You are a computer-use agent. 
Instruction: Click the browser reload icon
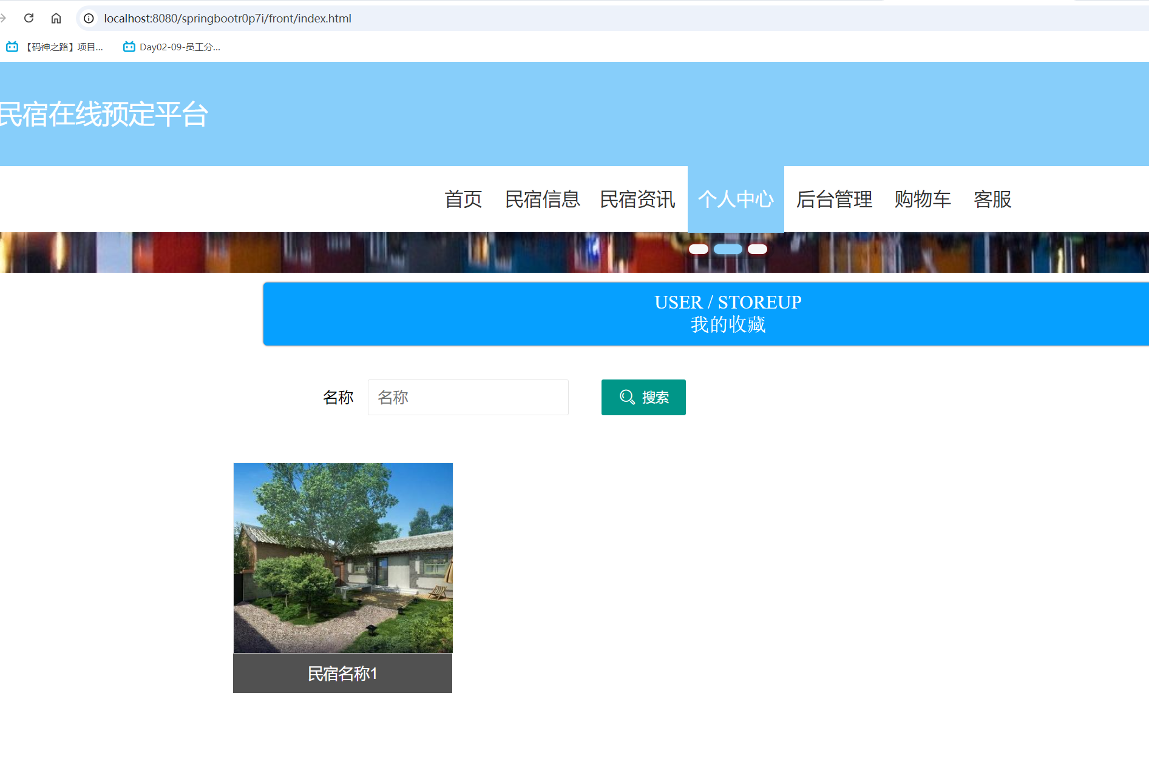(x=29, y=18)
